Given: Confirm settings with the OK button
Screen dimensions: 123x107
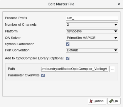Looking at the screenshot, I should [x=114, y=101].
